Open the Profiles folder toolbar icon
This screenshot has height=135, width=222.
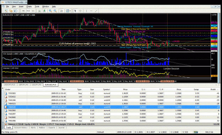[x=11, y=11]
